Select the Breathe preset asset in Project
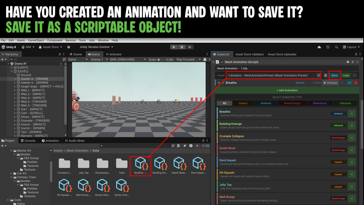The image size is (364, 205). (141, 166)
